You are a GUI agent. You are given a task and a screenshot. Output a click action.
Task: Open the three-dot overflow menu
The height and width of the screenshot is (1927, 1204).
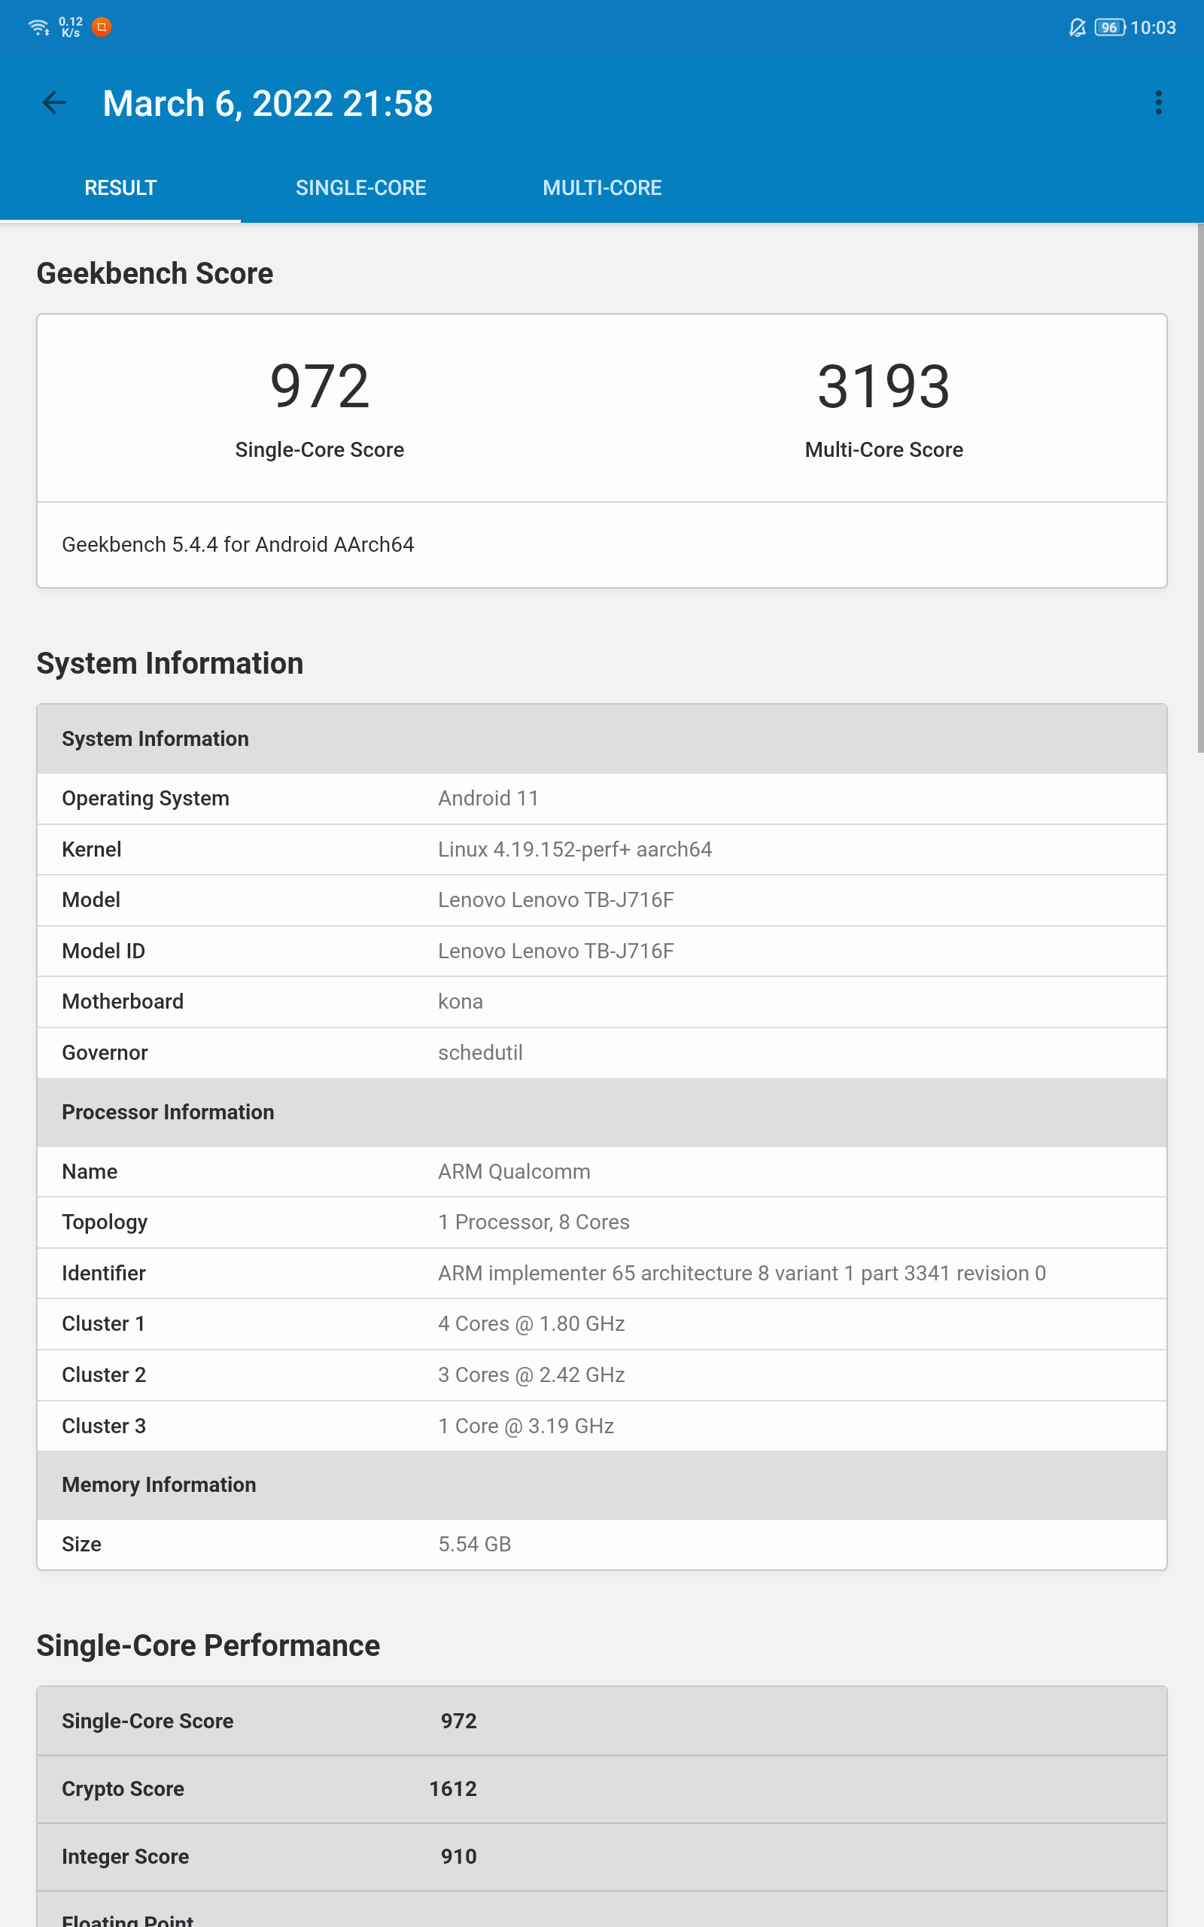coord(1159,102)
